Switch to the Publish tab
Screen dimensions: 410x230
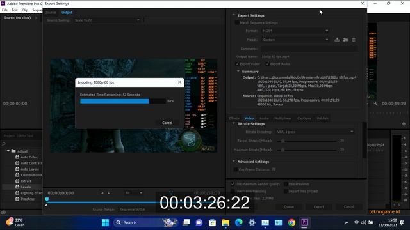pos(322,118)
